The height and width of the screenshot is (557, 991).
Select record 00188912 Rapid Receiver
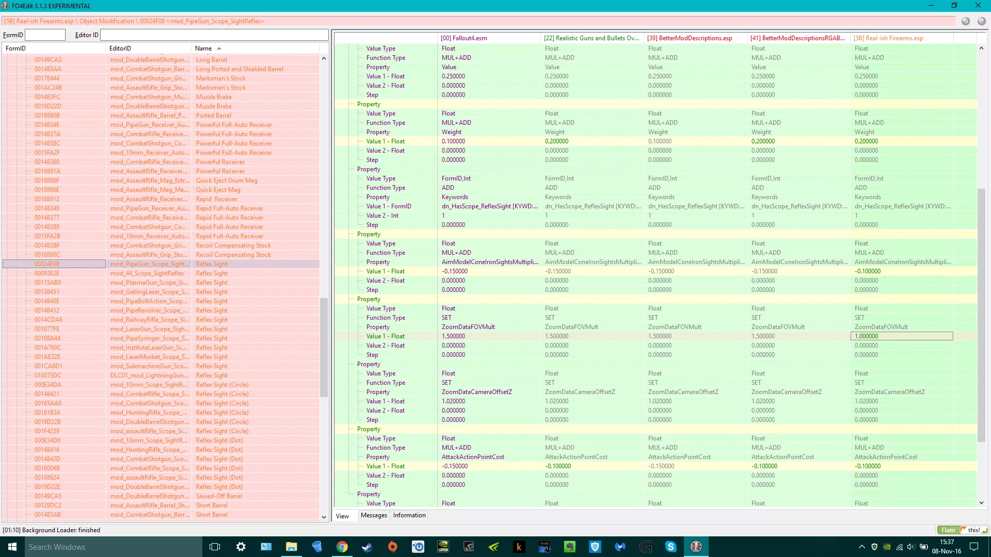tap(161, 199)
